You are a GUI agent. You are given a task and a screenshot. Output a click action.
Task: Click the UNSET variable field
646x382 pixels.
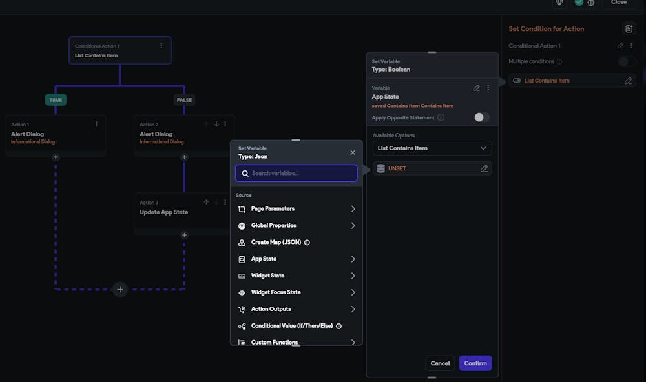point(432,168)
